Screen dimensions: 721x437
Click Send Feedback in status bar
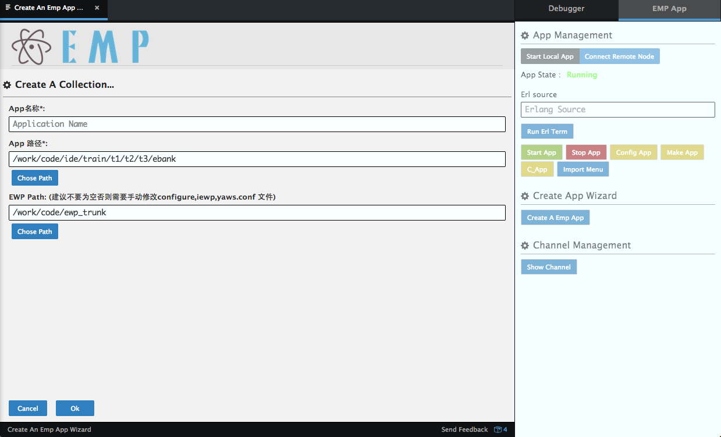[x=464, y=429]
